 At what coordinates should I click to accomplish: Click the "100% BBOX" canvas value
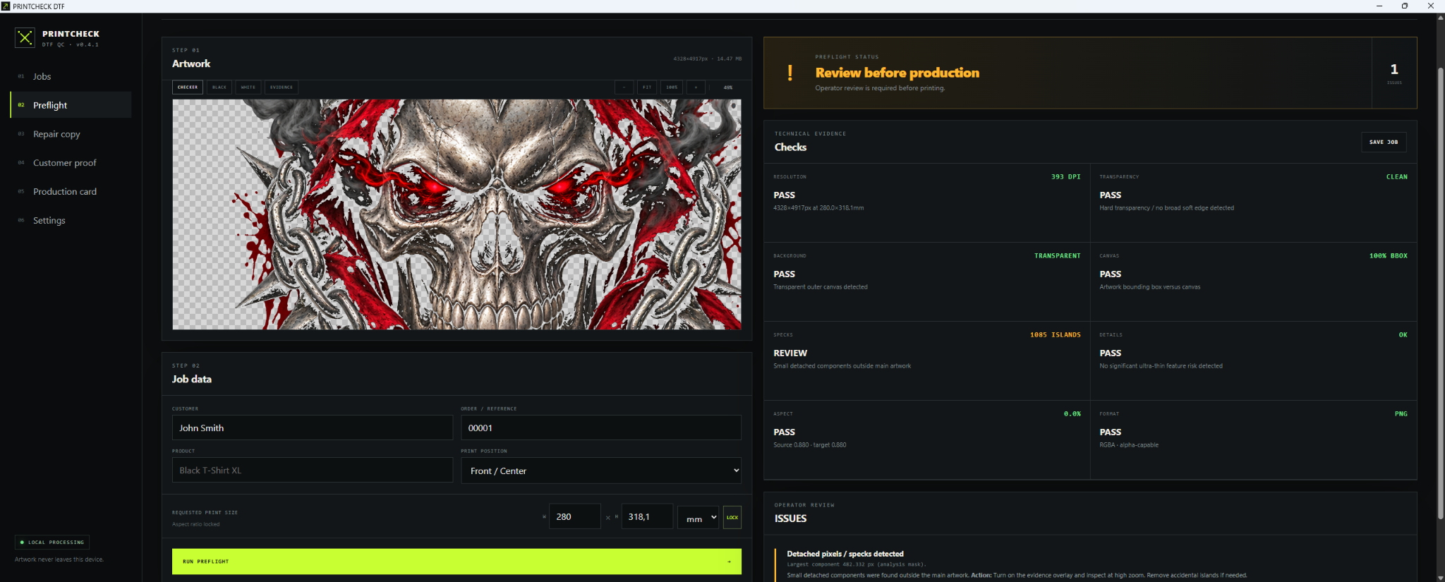point(1388,256)
